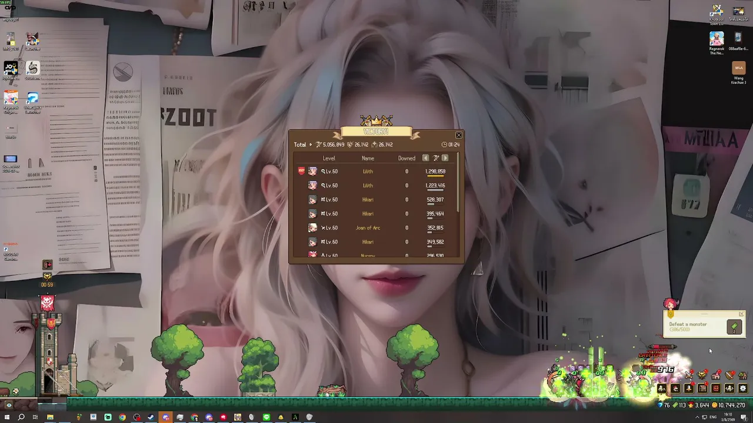
Task: Click the gold coin total 10,744,270
Action: [729, 405]
